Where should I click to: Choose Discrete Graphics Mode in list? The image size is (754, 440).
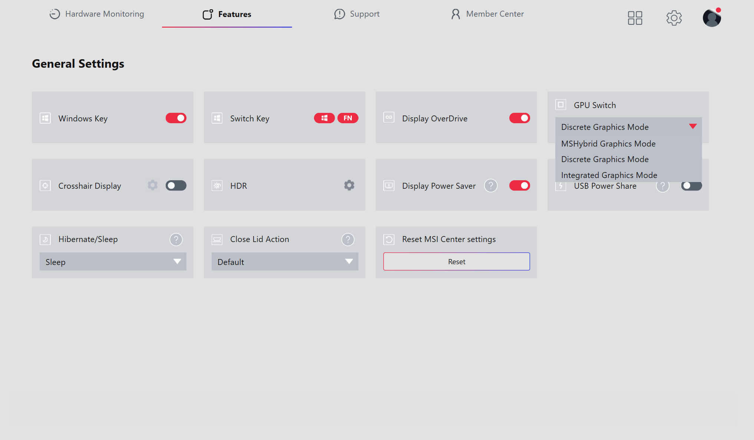pyautogui.click(x=629, y=159)
